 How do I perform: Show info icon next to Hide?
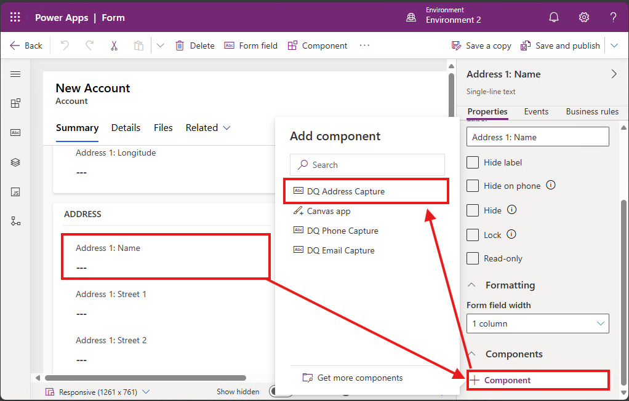coord(511,210)
